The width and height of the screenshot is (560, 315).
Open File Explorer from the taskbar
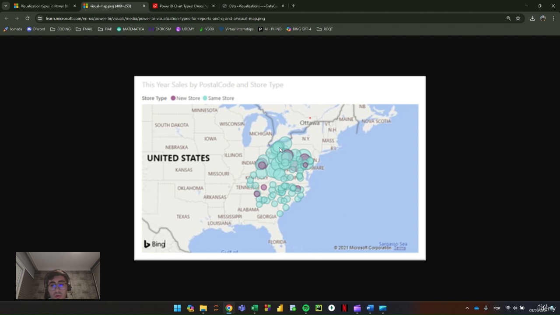[x=203, y=308]
